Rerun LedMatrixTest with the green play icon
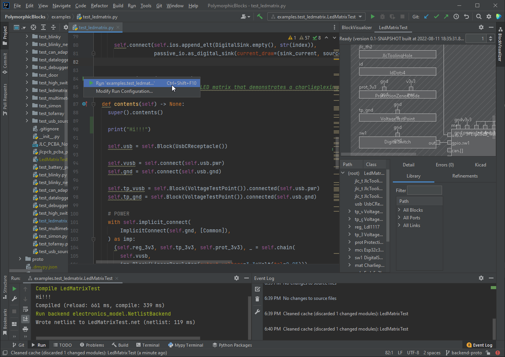The image size is (505, 357). (14, 289)
